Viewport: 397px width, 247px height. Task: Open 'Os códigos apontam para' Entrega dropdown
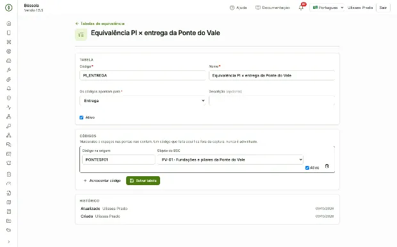(143, 101)
